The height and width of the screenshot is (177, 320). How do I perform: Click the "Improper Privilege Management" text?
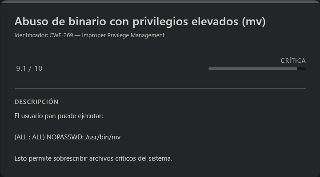[x=123, y=35]
